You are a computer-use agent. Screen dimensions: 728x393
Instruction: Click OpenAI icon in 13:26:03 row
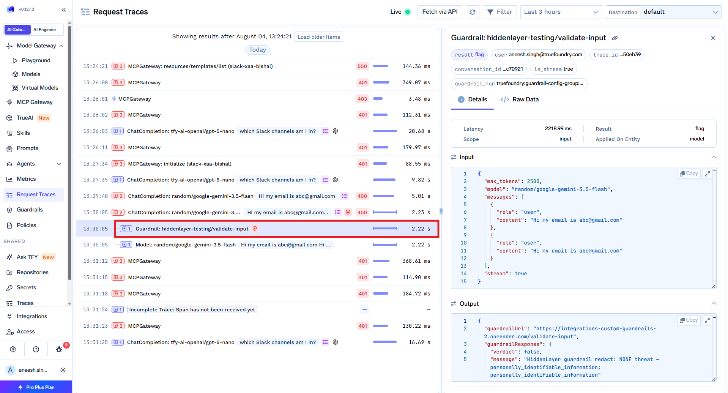336,131
